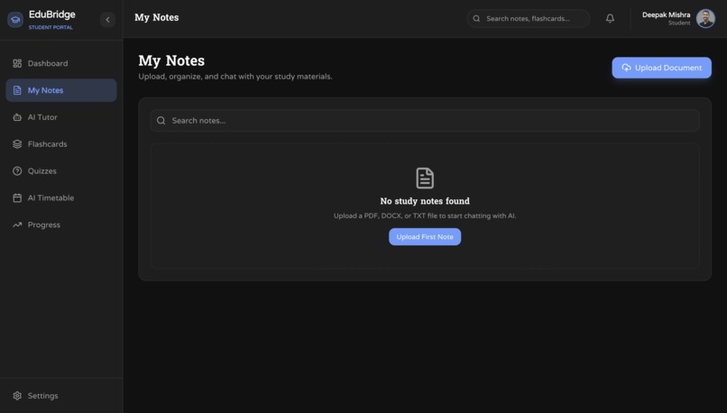Viewport: 727px width, 413px height.
Task: Click the Flashcards stacked layers icon
Action: pos(17,144)
